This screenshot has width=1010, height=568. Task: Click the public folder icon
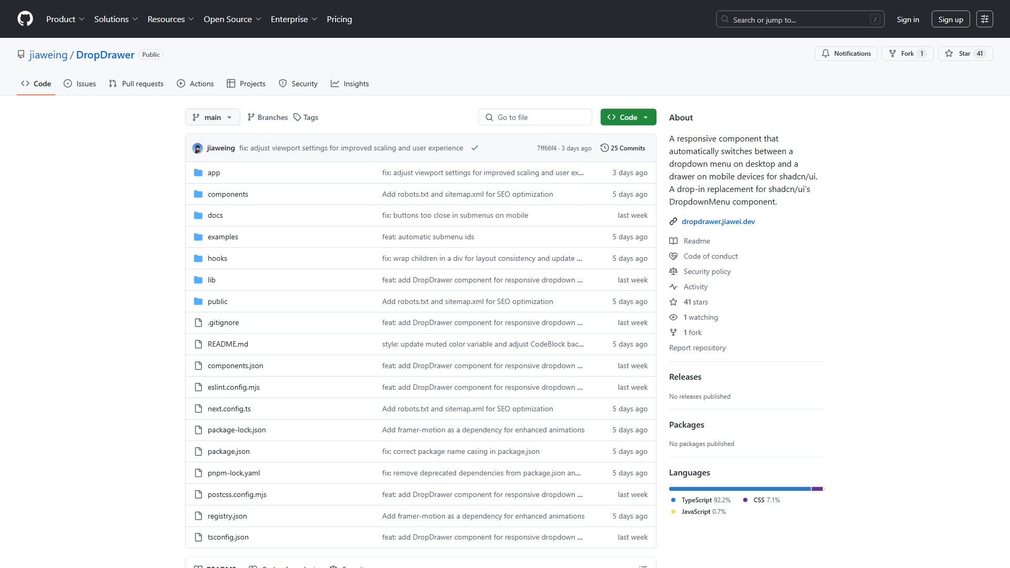click(x=198, y=301)
